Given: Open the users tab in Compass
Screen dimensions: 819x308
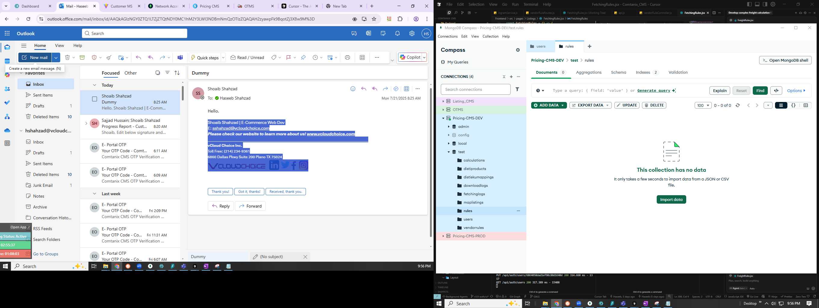Looking at the screenshot, I should [540, 46].
